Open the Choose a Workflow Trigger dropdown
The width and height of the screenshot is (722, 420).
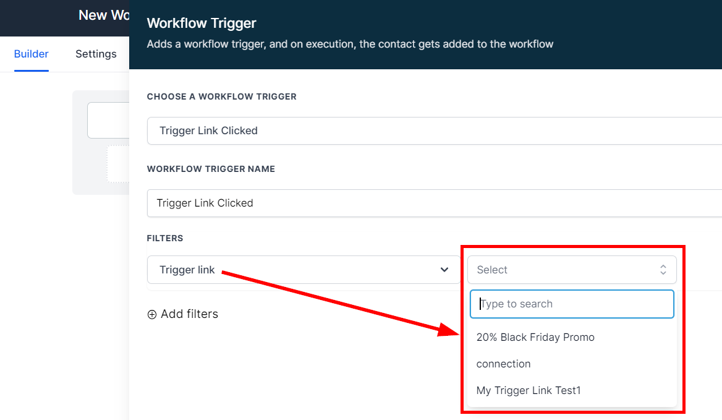pyautogui.click(x=433, y=131)
